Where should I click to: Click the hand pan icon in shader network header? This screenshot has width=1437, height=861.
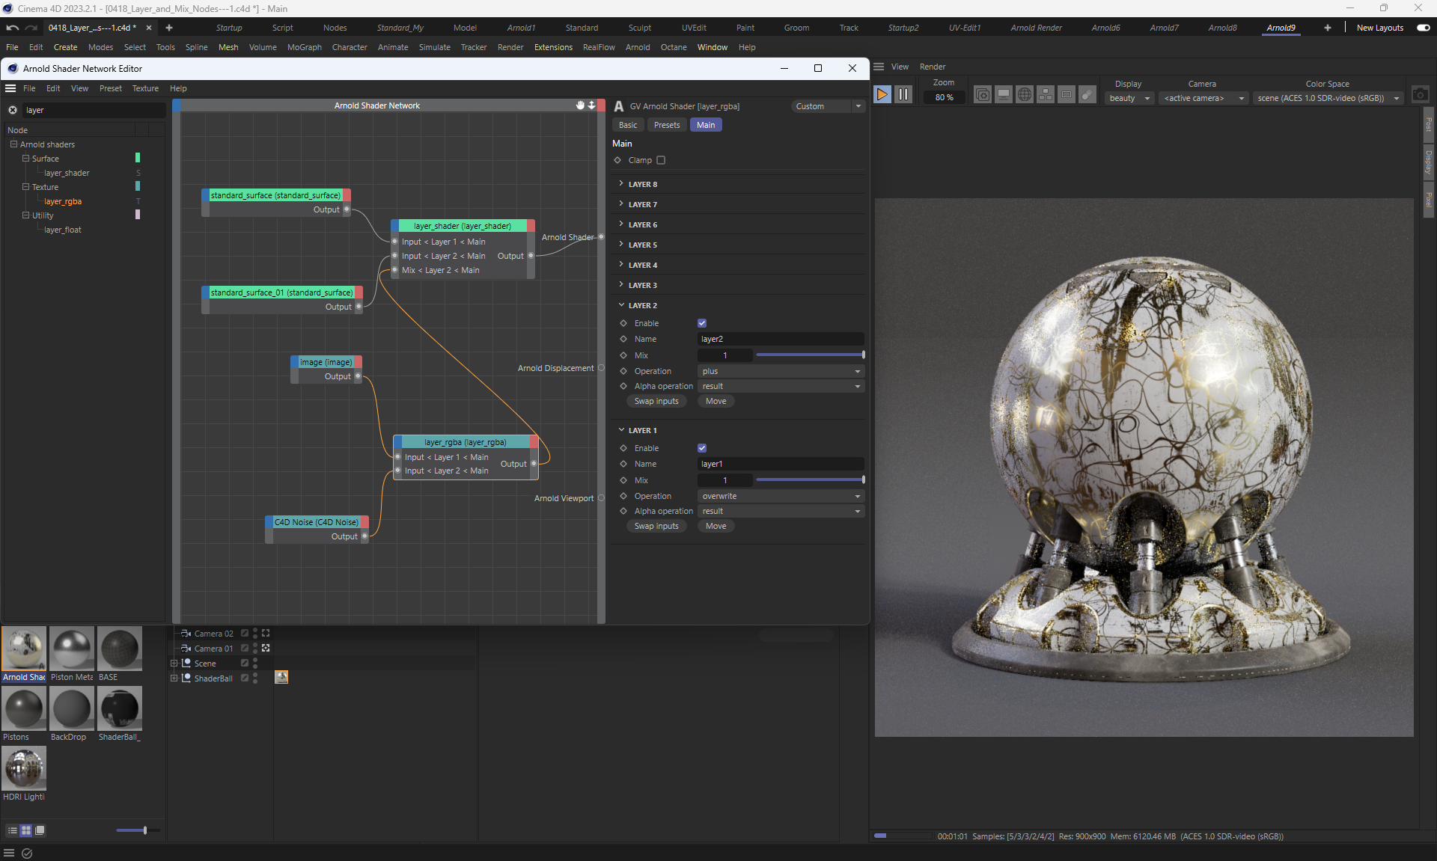pos(580,105)
